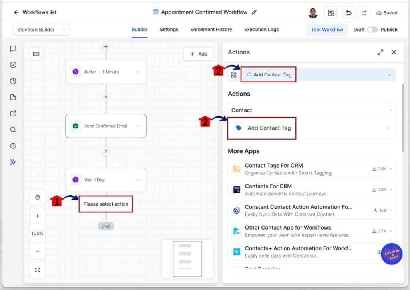The width and height of the screenshot is (410, 290).
Task: Open Contact Tags For CRM app
Action: pos(312,169)
